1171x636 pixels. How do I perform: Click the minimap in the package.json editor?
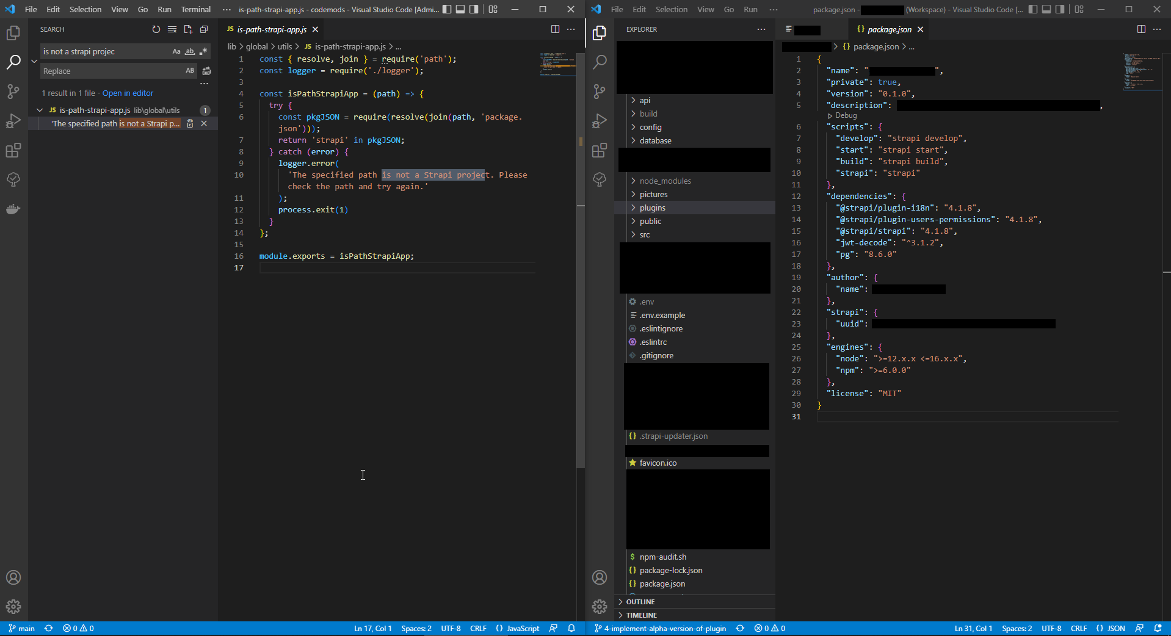pos(1143,73)
